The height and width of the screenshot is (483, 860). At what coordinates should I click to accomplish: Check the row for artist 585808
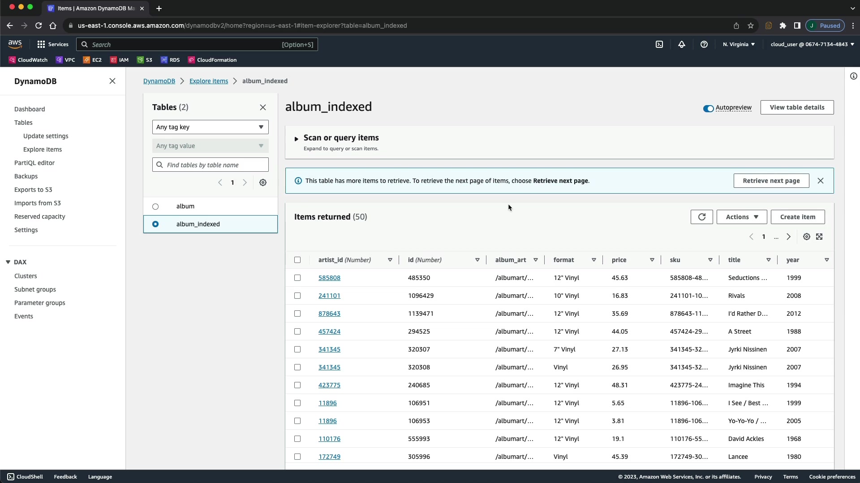click(x=297, y=278)
